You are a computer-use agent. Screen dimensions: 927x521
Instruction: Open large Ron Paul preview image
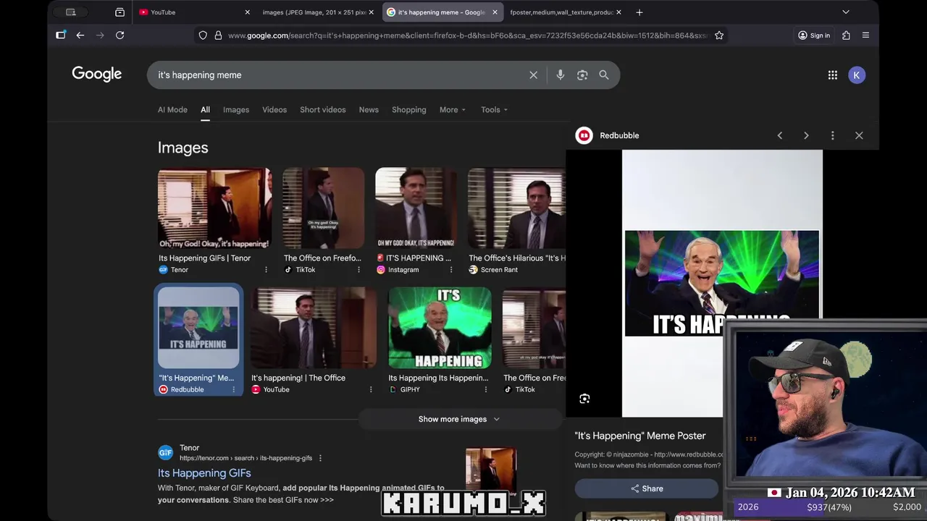click(x=722, y=283)
